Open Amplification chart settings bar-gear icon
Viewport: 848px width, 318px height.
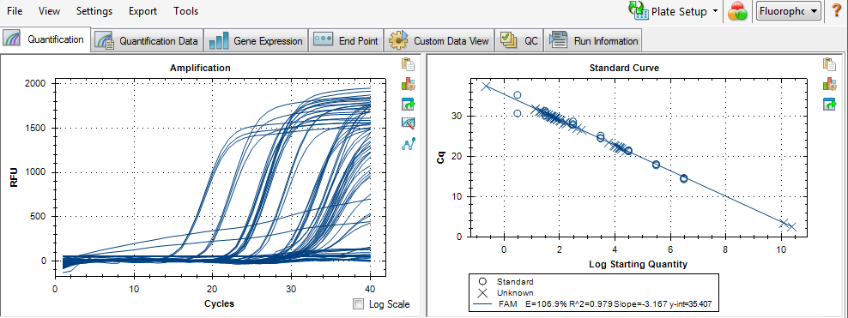click(408, 84)
